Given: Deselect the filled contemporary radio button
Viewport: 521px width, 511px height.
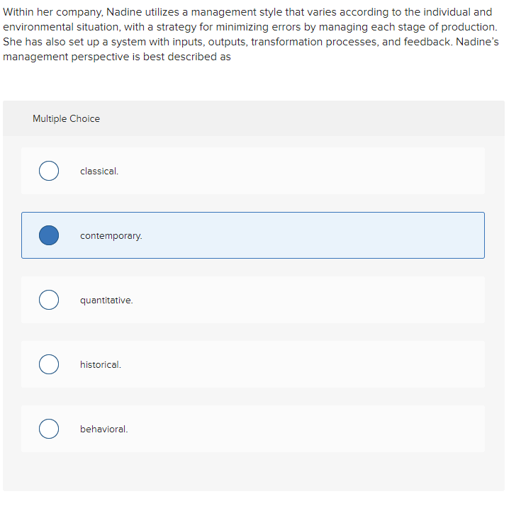Looking at the screenshot, I should (49, 235).
